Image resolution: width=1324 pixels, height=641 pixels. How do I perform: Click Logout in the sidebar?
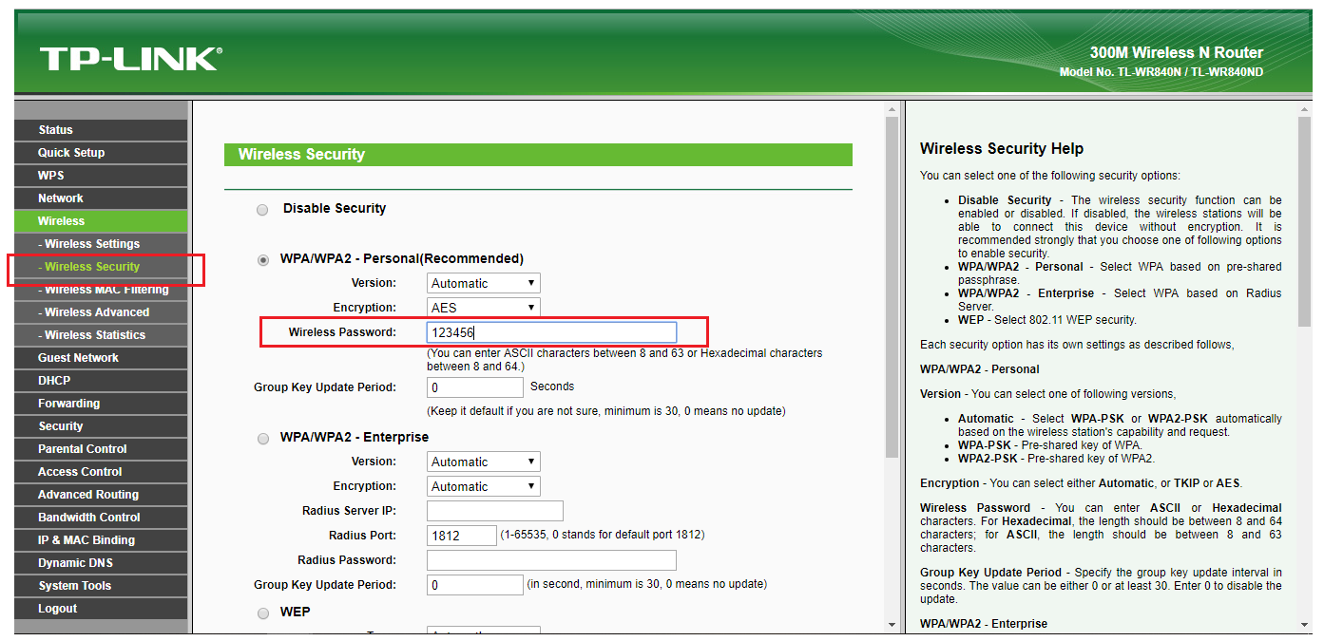coord(58,609)
